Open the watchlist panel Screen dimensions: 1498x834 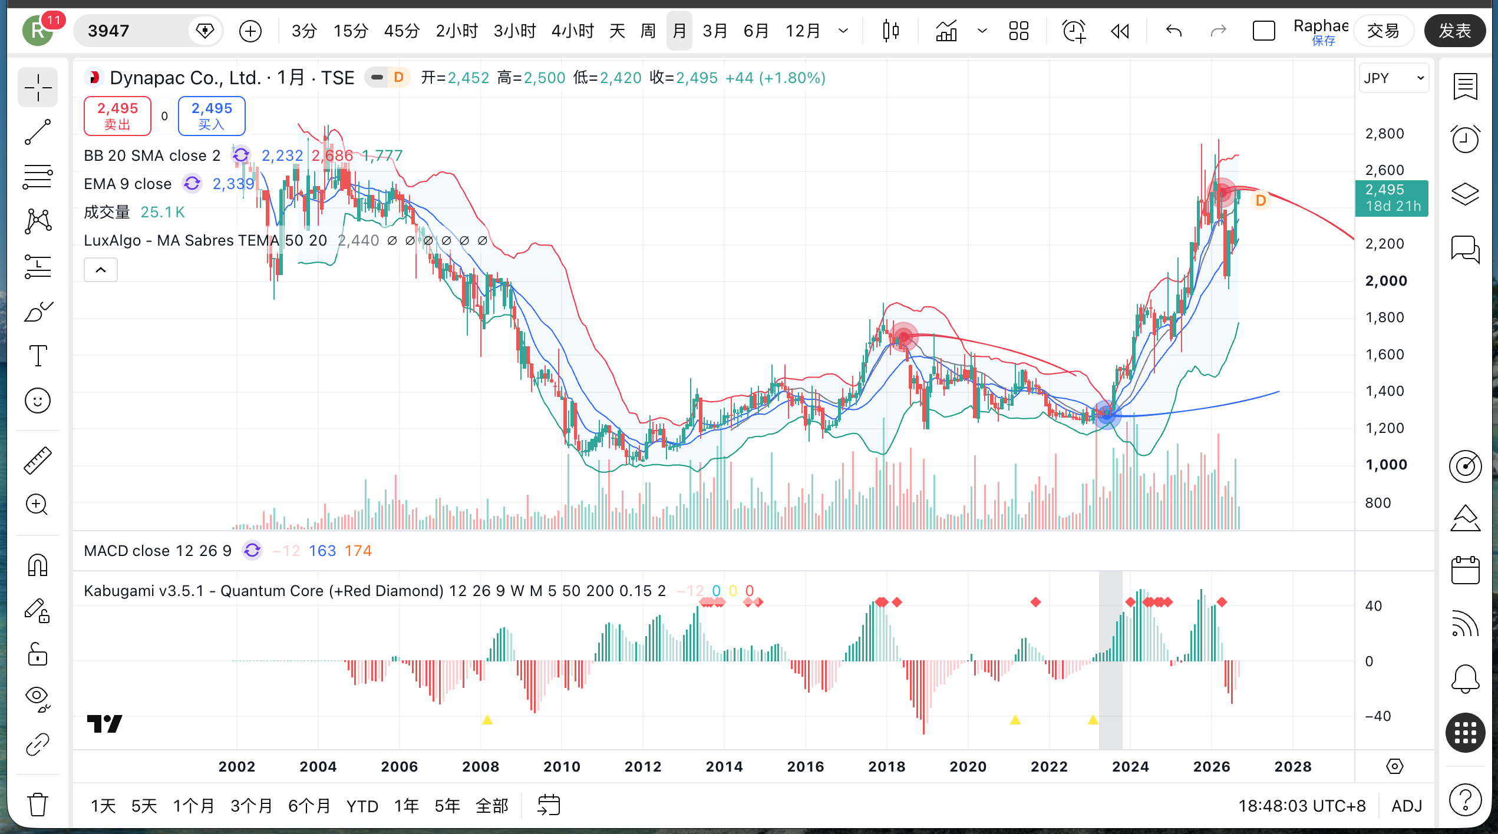tap(1465, 87)
